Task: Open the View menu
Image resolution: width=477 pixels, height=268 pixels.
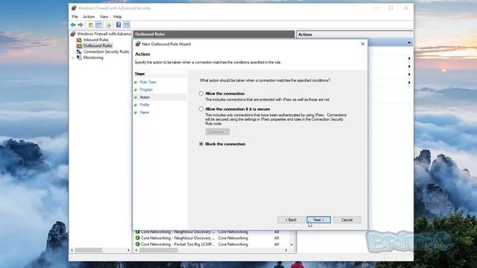Action: coord(104,16)
